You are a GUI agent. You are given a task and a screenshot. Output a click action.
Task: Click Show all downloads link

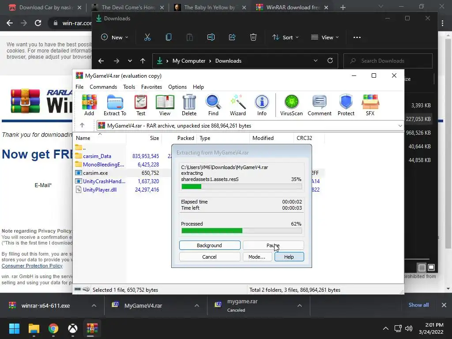pyautogui.click(x=418, y=305)
